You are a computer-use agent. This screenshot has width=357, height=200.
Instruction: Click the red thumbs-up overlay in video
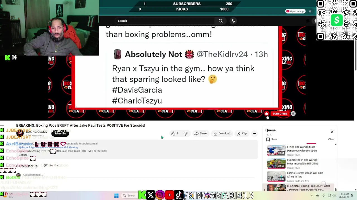pyautogui.click(x=266, y=114)
